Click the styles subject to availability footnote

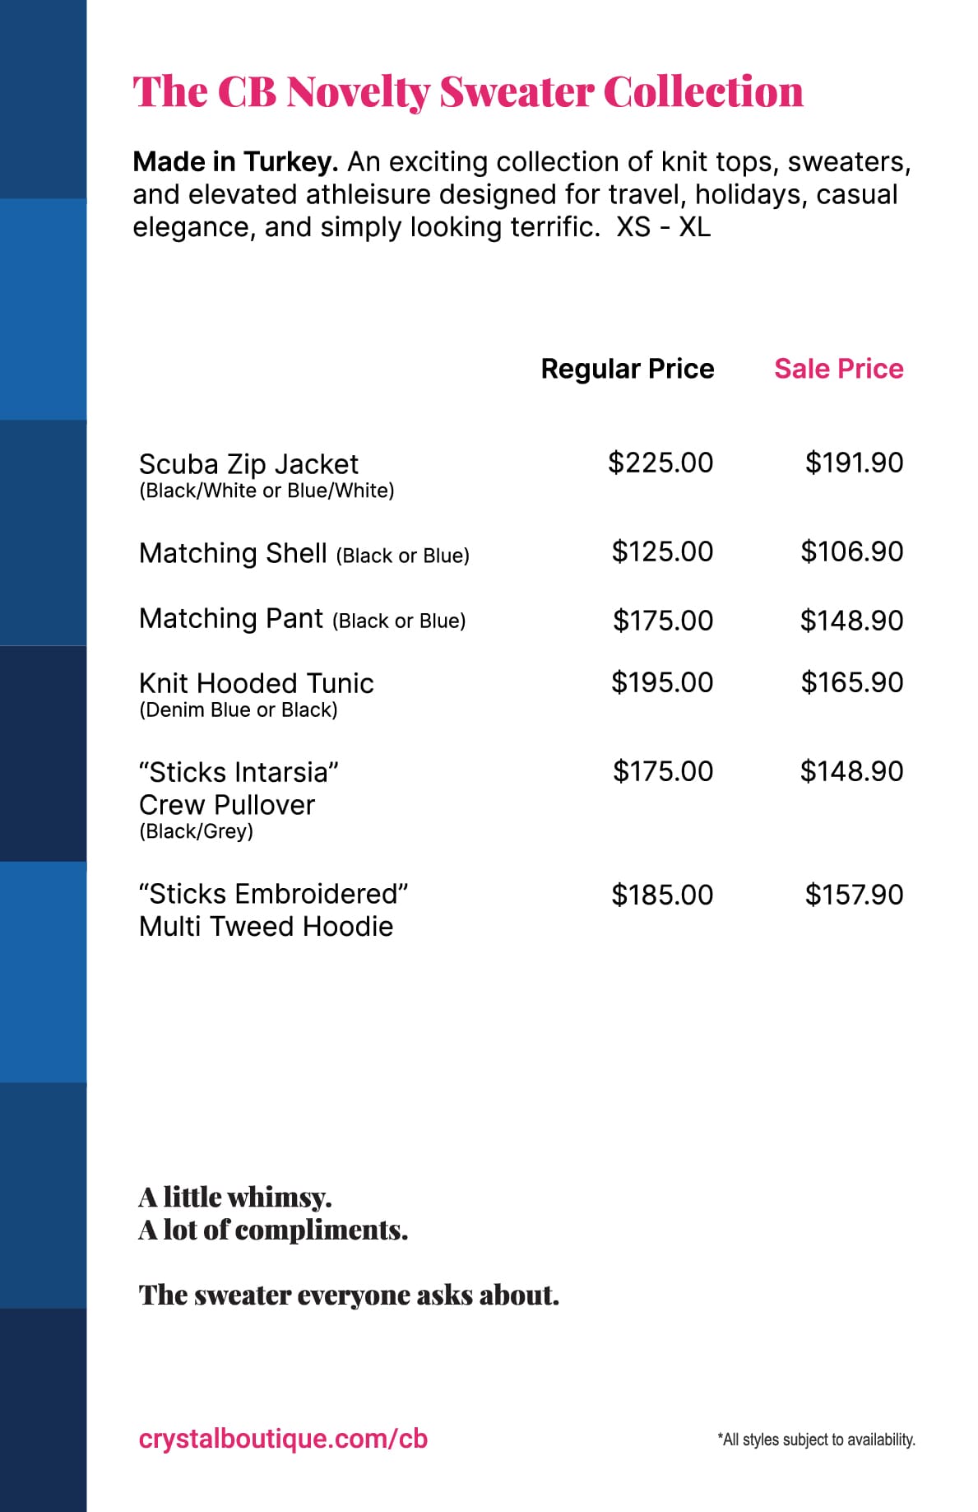pyautogui.click(x=816, y=1440)
